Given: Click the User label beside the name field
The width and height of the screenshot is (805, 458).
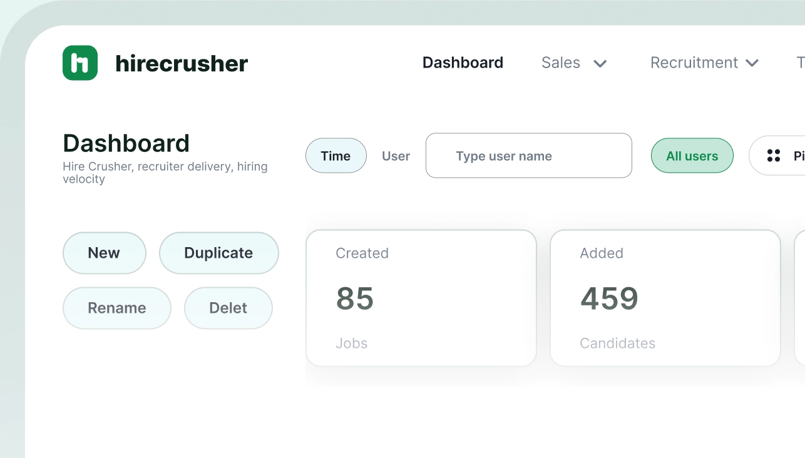Looking at the screenshot, I should [396, 156].
